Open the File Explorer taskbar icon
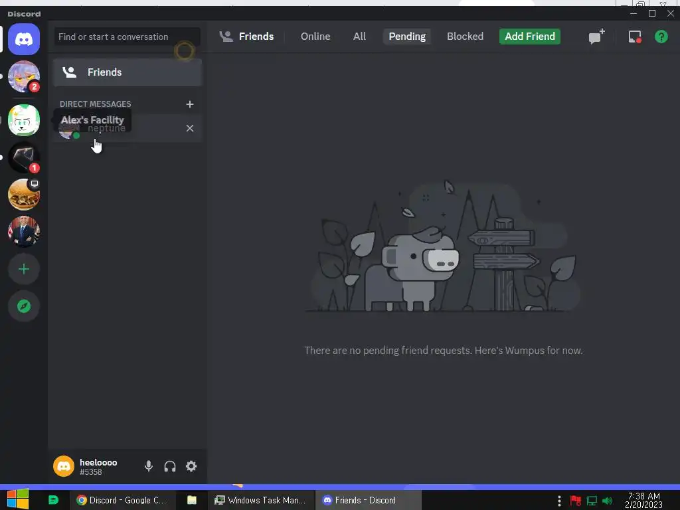Screen dimensions: 680x510 pos(192,500)
